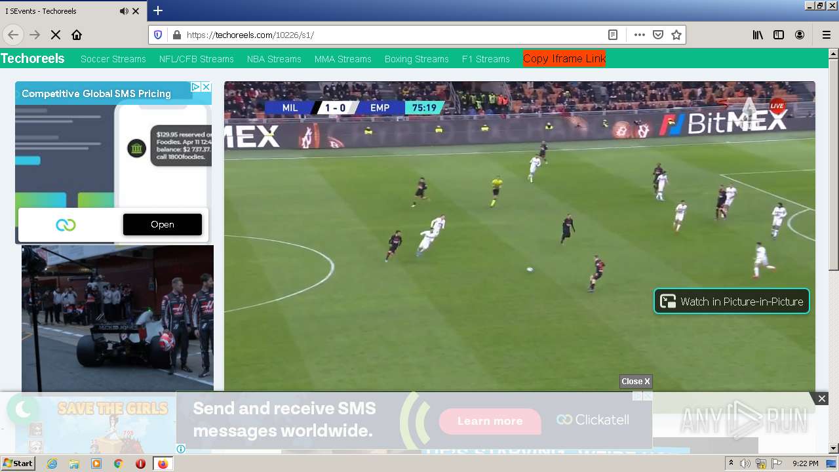View site security padlock details
The height and width of the screenshot is (472, 839).
click(176, 35)
